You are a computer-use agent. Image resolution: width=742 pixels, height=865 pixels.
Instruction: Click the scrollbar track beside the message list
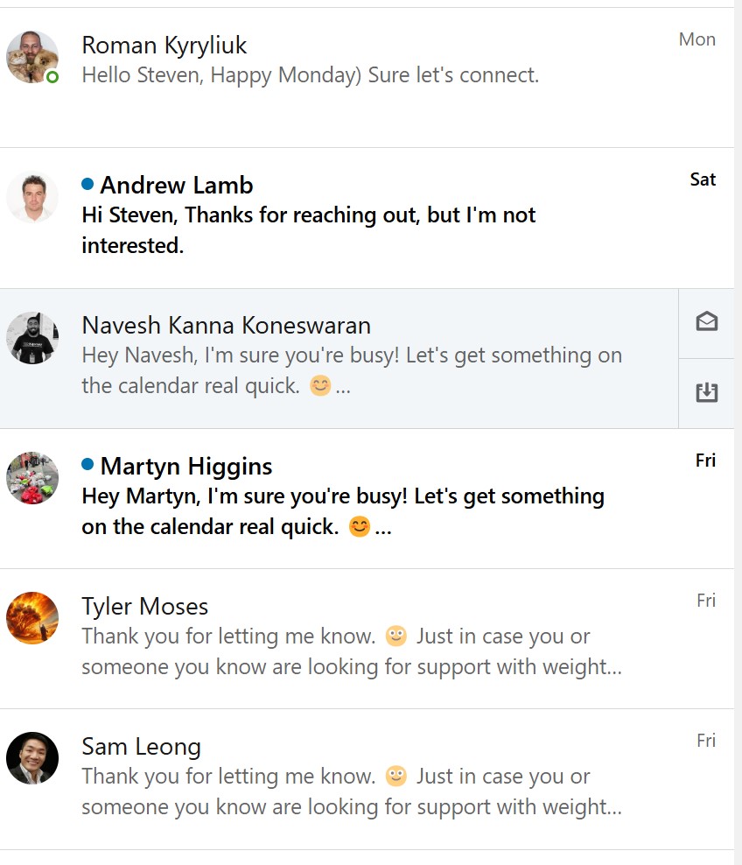click(x=738, y=432)
